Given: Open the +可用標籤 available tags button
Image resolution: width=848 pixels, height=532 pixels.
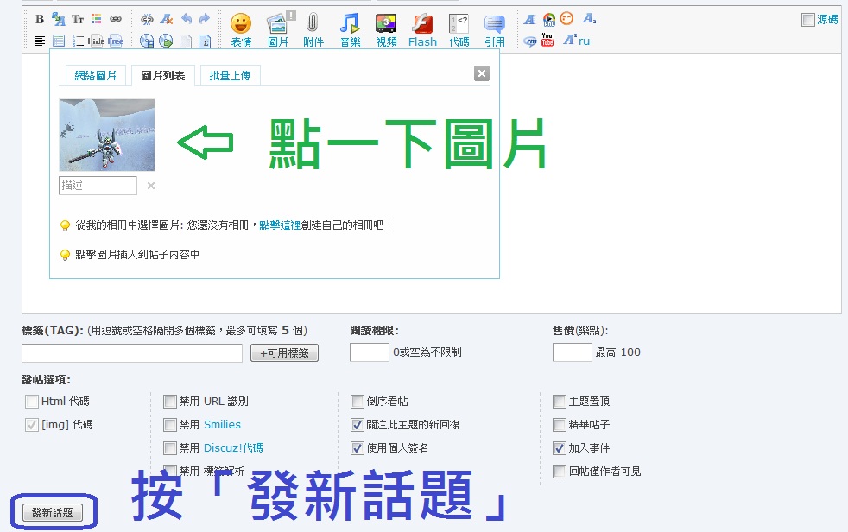Looking at the screenshot, I should [x=284, y=353].
